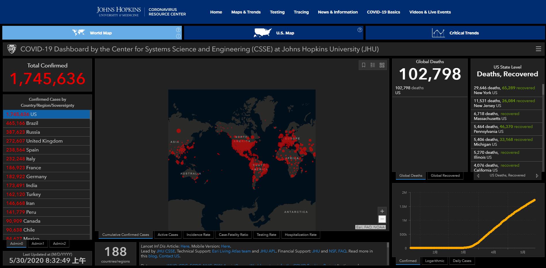Click the U.S. Map help question icon
Screen dimensions: 546x268
click(x=360, y=30)
